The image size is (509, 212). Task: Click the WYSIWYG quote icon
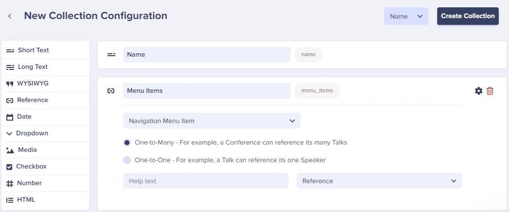(9, 84)
